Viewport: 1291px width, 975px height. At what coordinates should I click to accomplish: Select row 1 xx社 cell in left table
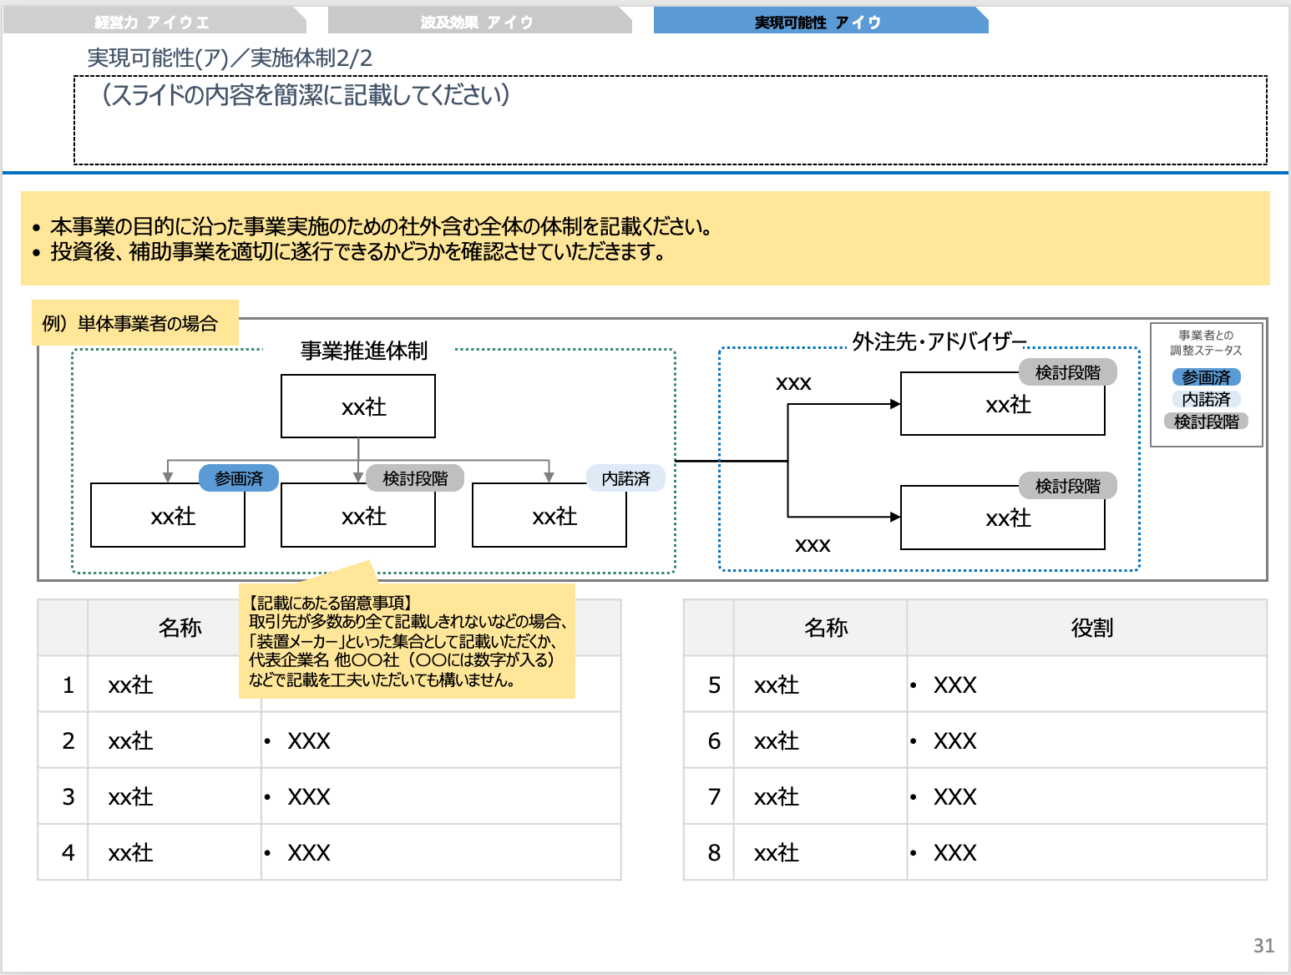tap(129, 685)
